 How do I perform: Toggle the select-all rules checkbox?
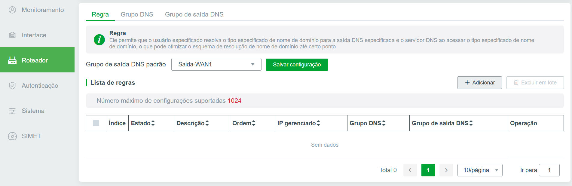tap(96, 123)
